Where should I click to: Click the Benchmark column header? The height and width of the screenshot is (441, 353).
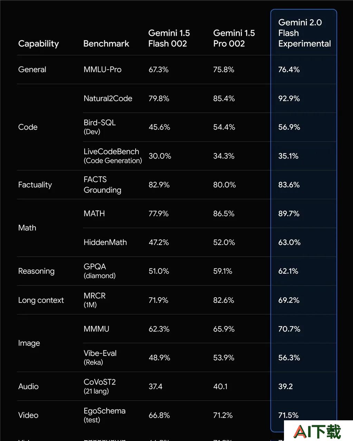tap(106, 44)
